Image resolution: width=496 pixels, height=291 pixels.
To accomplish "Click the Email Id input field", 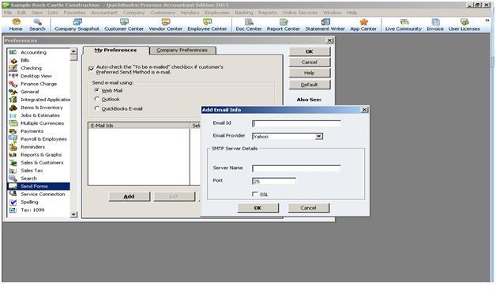I will click(296, 123).
